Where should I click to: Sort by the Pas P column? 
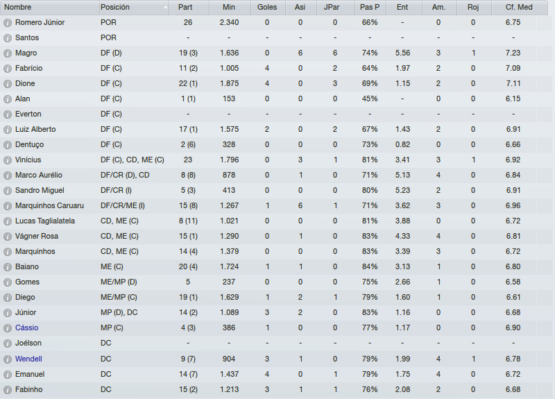tap(370, 7)
